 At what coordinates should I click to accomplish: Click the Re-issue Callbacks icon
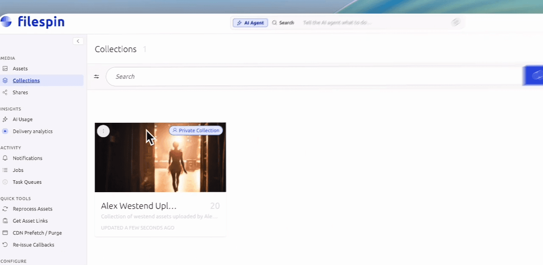point(5,245)
